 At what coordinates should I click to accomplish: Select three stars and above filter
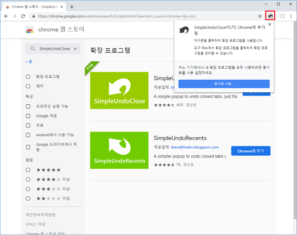click(28, 189)
